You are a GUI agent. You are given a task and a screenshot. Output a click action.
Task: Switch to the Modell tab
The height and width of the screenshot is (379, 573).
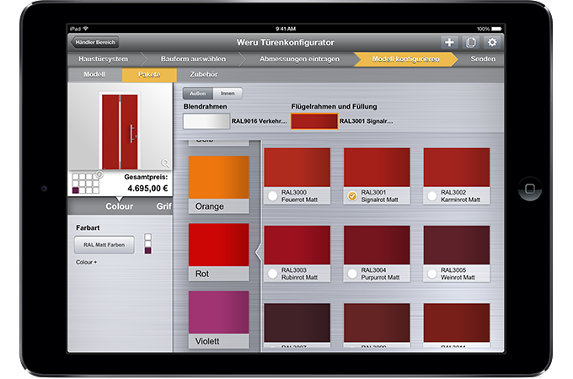[94, 74]
